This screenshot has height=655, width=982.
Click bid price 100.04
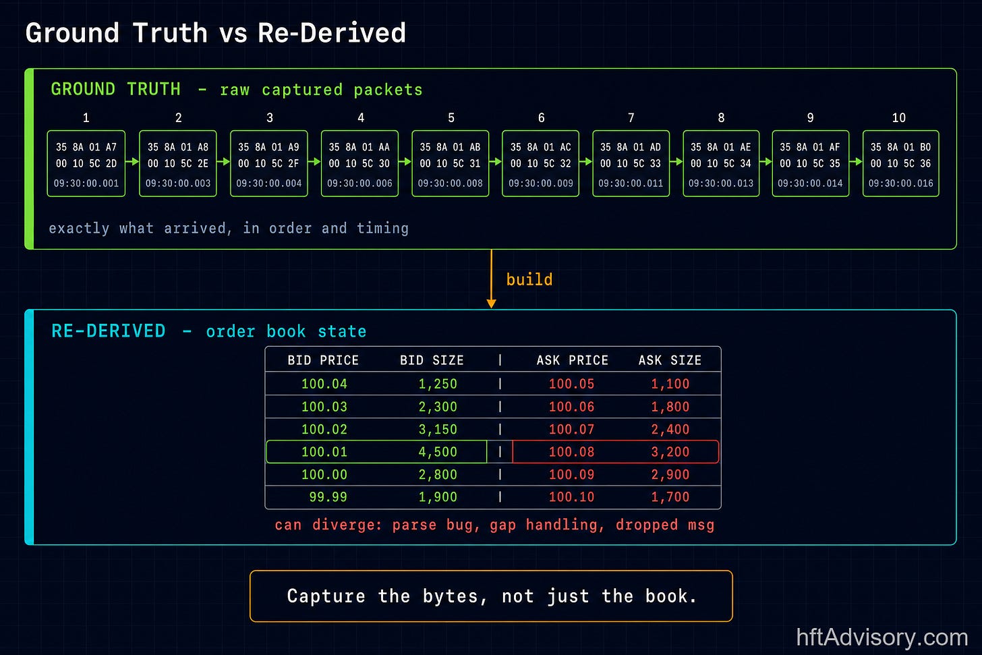tap(324, 384)
